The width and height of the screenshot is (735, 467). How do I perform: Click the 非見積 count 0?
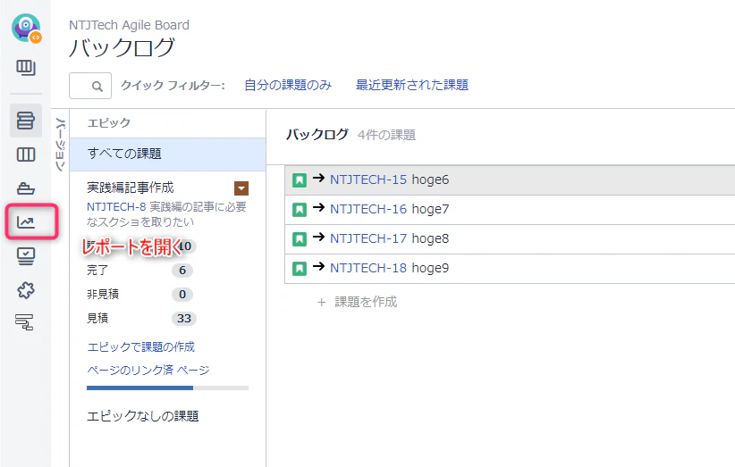tap(182, 295)
